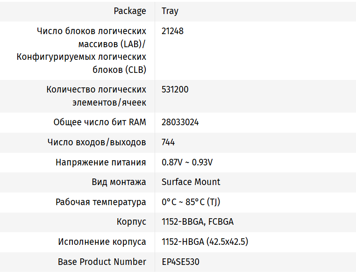This screenshot has height=278, width=356.
Task: Click the "Общее число бит RAM" label
Action: point(100,122)
